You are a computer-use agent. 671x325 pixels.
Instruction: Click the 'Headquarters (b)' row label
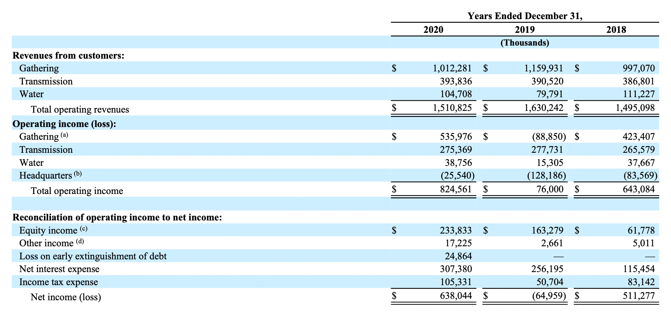[51, 175]
